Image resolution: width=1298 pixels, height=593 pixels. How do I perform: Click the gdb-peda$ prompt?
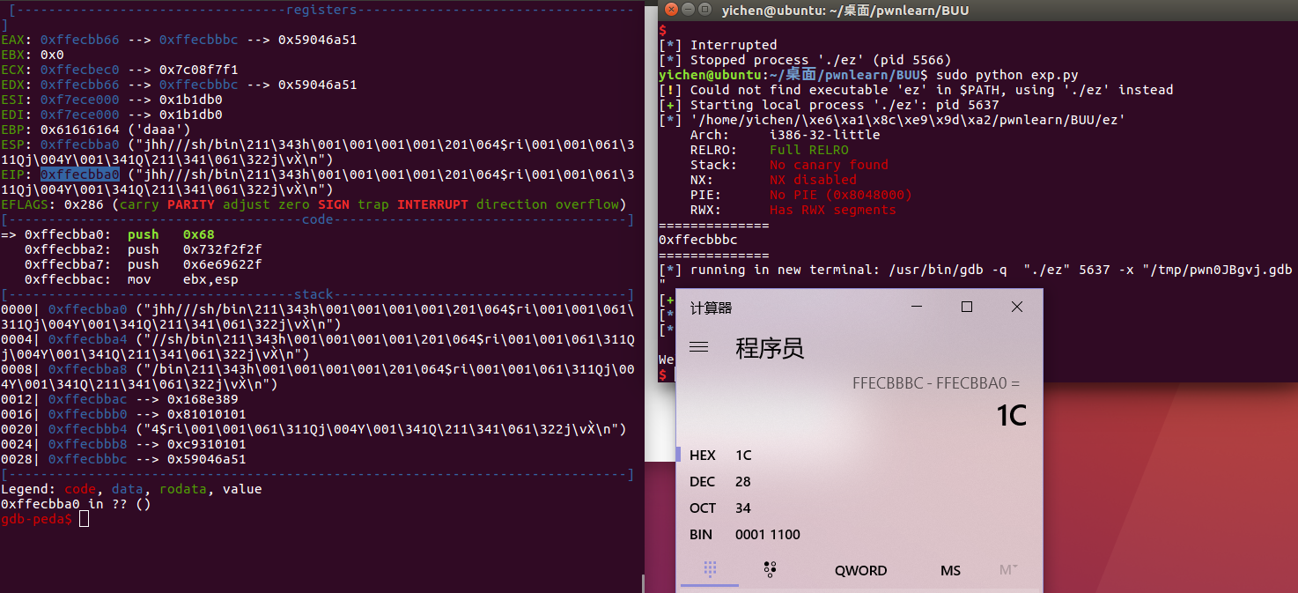tap(36, 519)
